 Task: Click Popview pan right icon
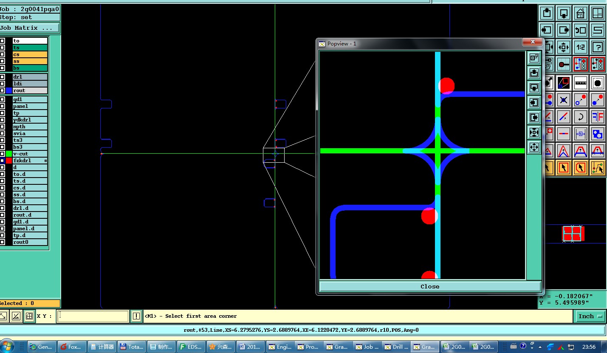click(x=534, y=117)
